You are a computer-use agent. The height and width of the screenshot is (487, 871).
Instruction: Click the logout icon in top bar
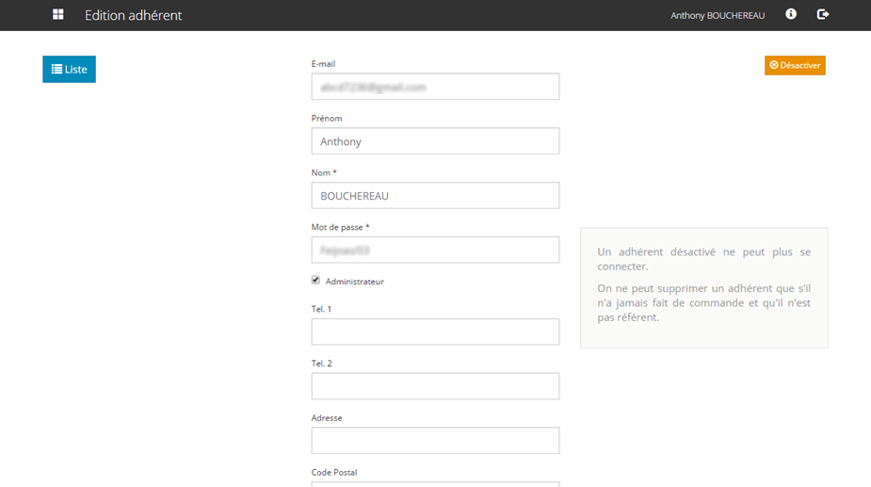tap(823, 14)
